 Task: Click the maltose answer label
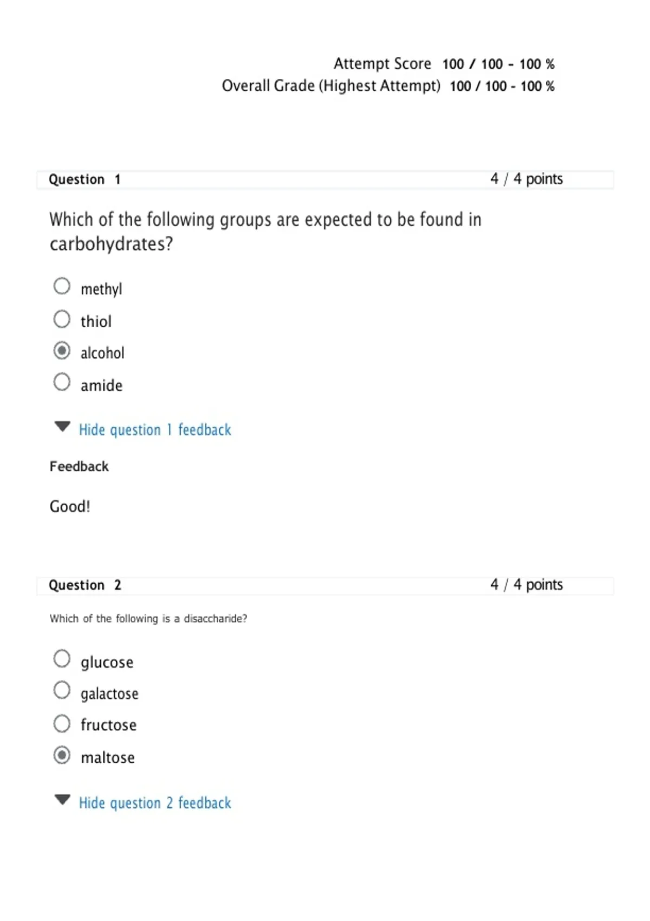coord(108,757)
